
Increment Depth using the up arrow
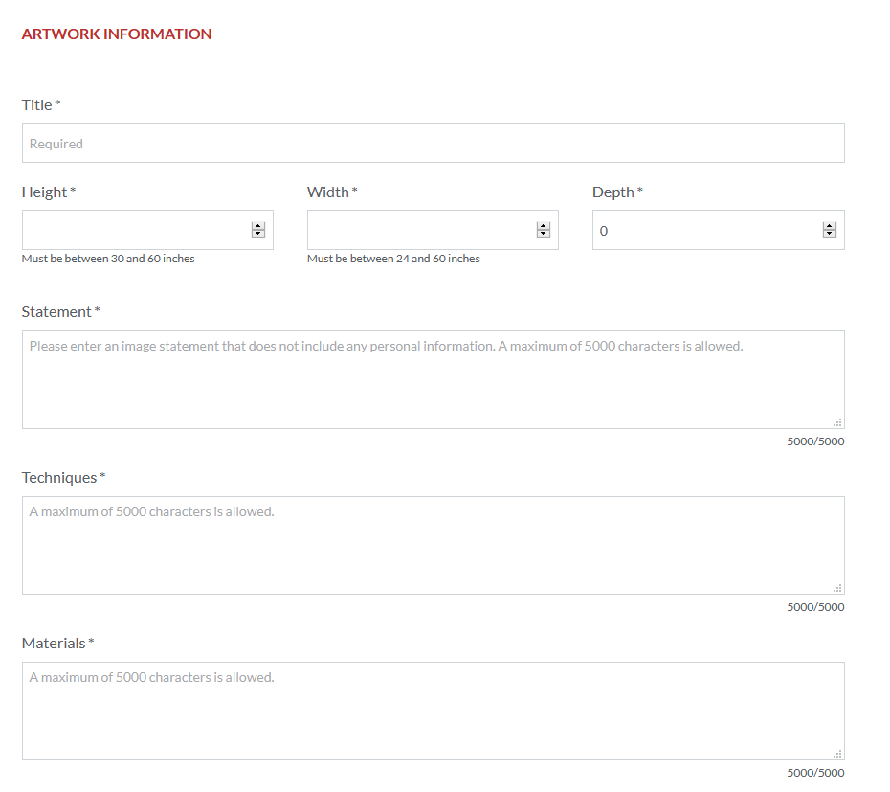[829, 226]
